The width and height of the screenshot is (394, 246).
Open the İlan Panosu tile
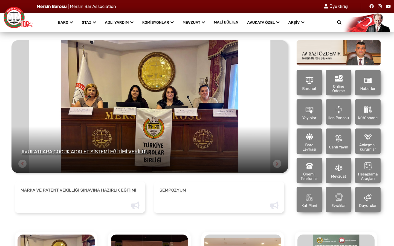[x=338, y=112]
